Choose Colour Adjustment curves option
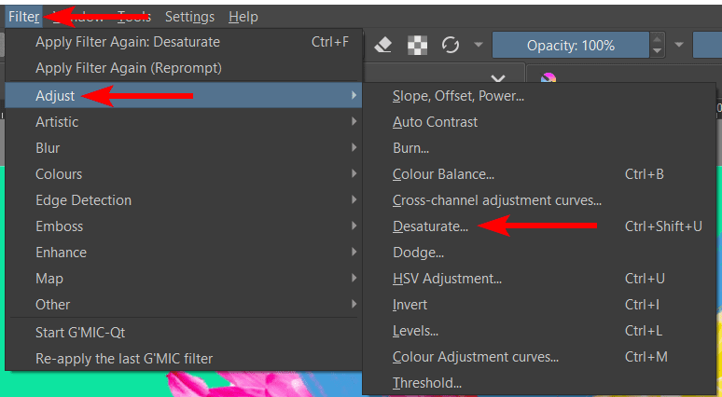722x397 pixels. click(475, 357)
